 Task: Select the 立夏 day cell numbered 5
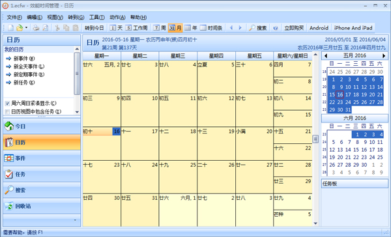point(216,77)
